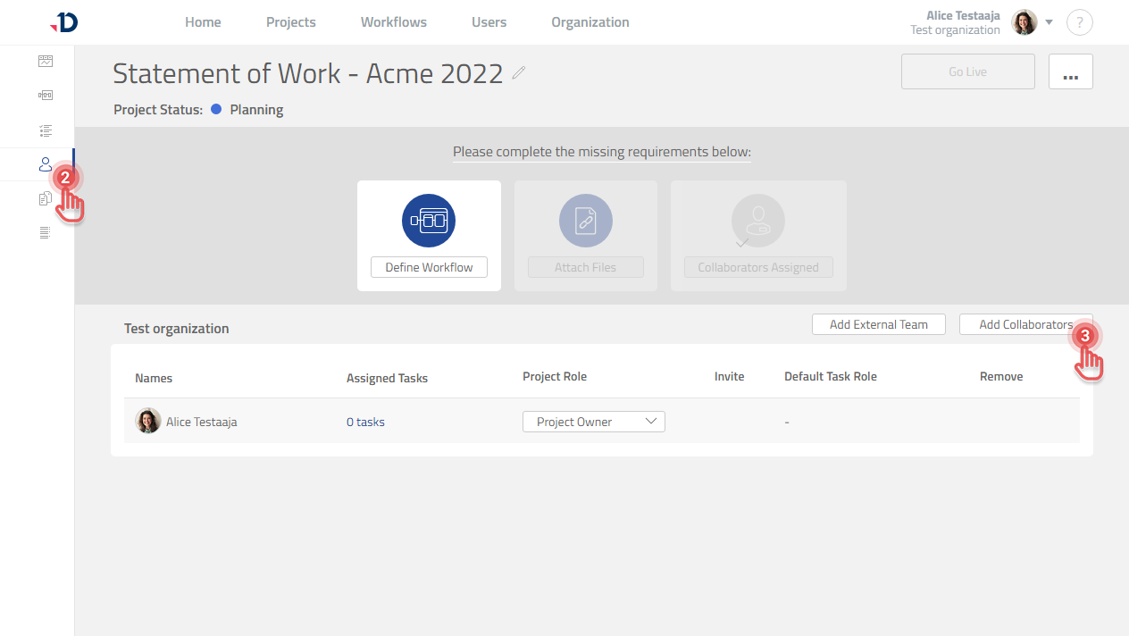Screen dimensions: 1129x636
Task: Open the dashboard overview sidebar icon
Action: pyautogui.click(x=46, y=62)
